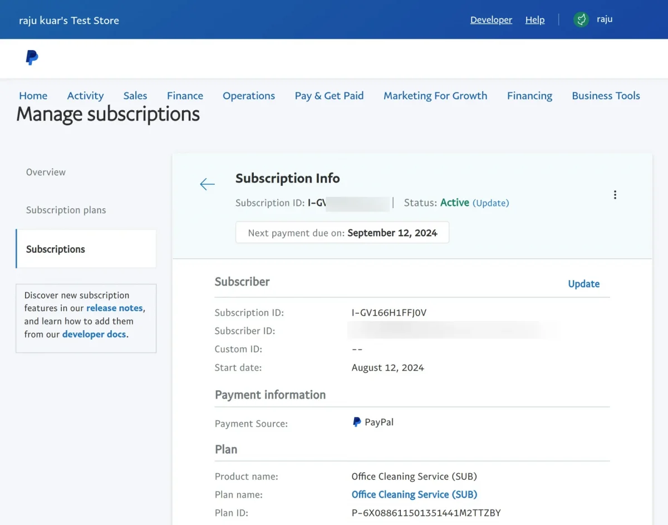The image size is (668, 525).
Task: Click the Business Tools navigation item
Action: [x=606, y=95]
